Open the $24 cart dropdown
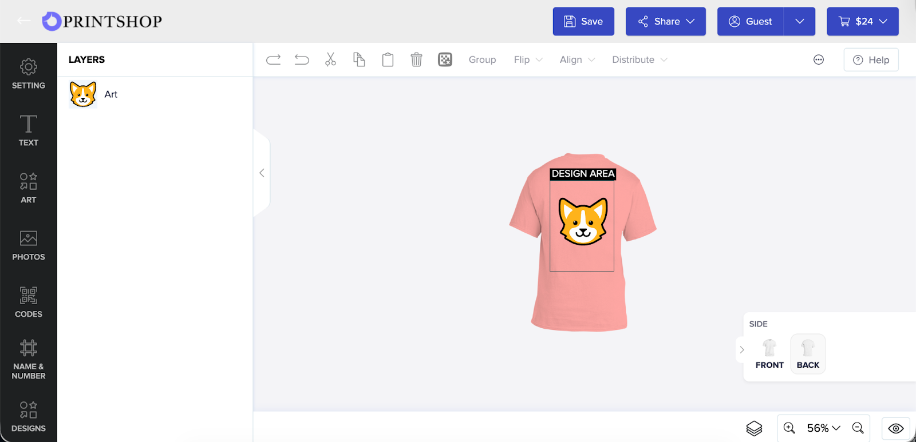This screenshot has width=916, height=442. point(862,21)
